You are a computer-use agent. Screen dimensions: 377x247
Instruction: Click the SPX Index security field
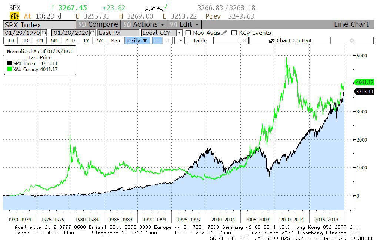39,25
